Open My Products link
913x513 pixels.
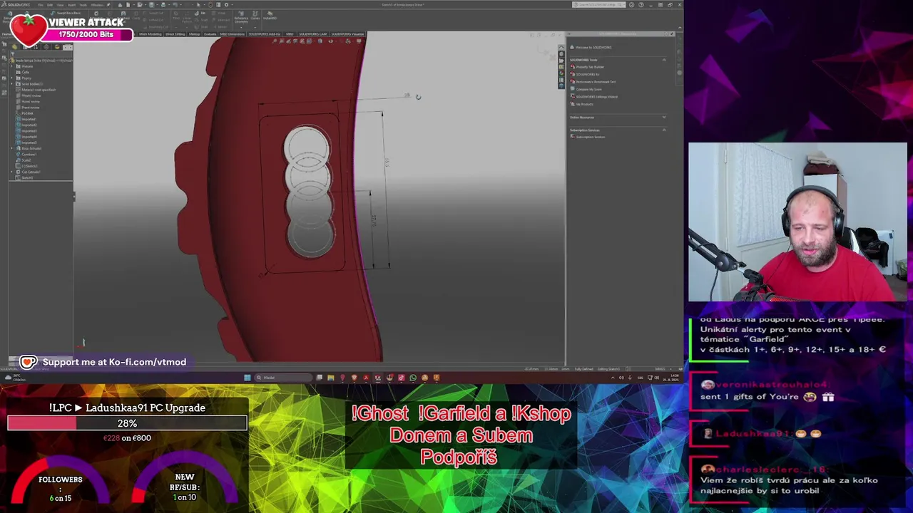(581, 104)
